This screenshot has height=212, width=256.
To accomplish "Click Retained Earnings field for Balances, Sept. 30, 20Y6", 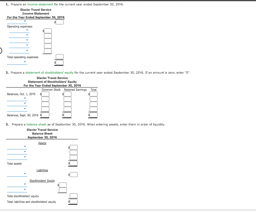I will point(68,115).
